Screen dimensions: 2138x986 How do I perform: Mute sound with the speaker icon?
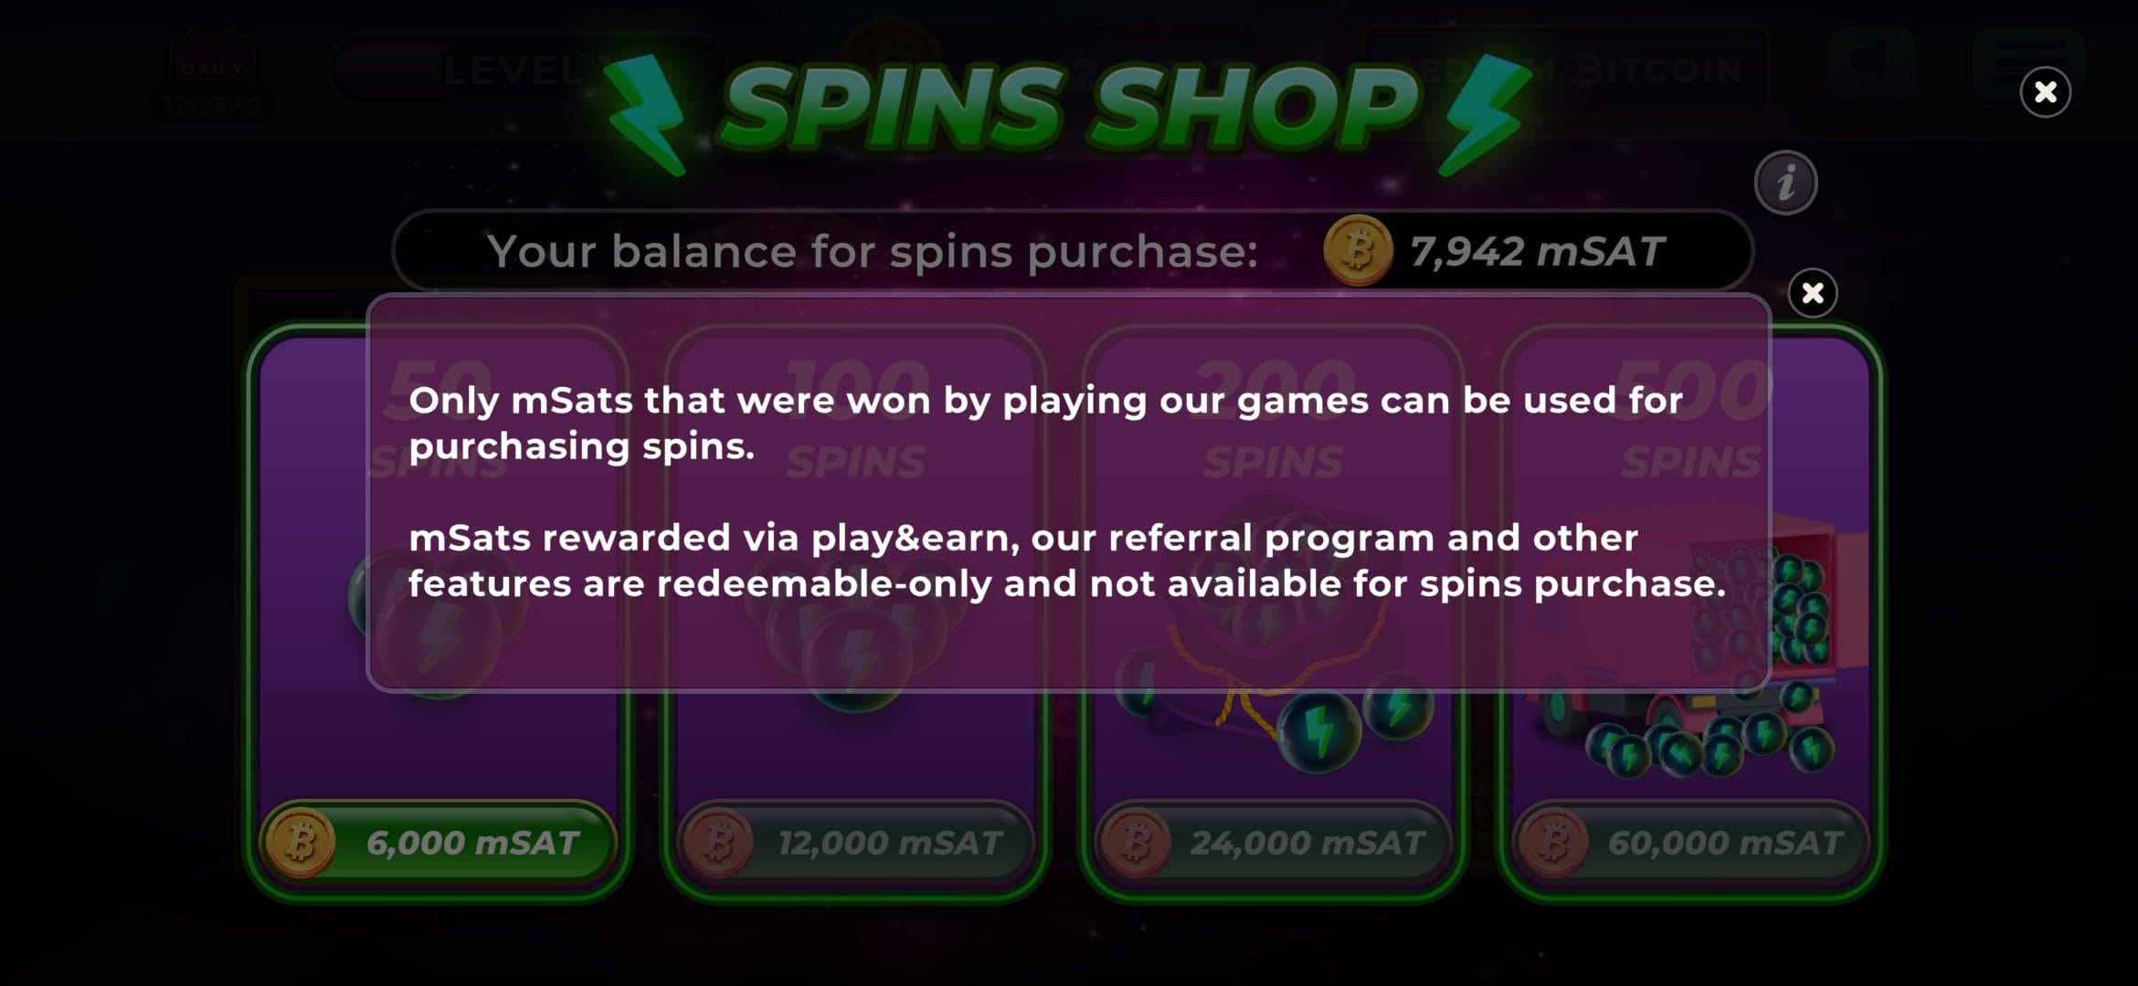point(1871,64)
